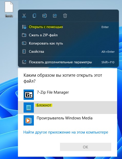Screen dimensions: 122x159
Task: Confirm with the OK button
Action: click(x=86, y=147)
